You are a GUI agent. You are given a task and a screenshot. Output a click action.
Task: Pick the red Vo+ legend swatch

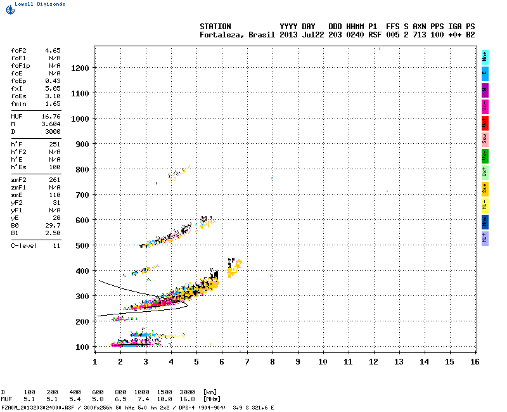(x=485, y=123)
